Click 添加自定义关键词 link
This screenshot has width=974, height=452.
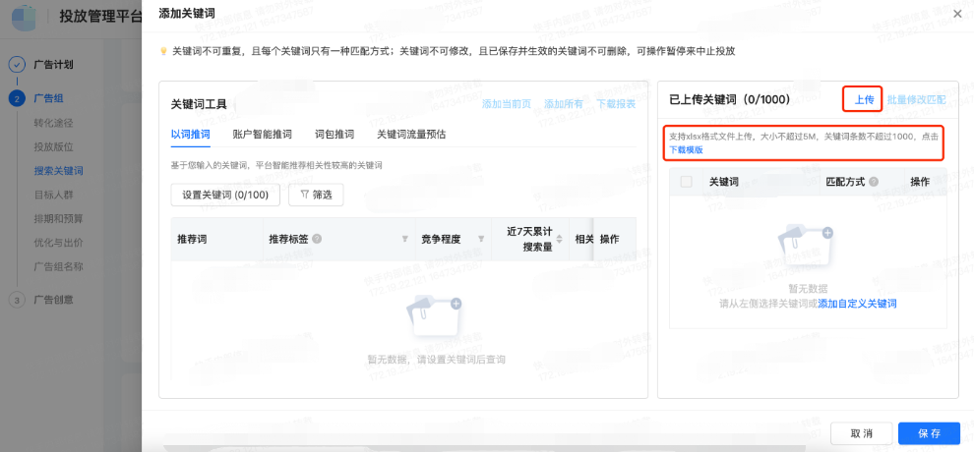[857, 304]
